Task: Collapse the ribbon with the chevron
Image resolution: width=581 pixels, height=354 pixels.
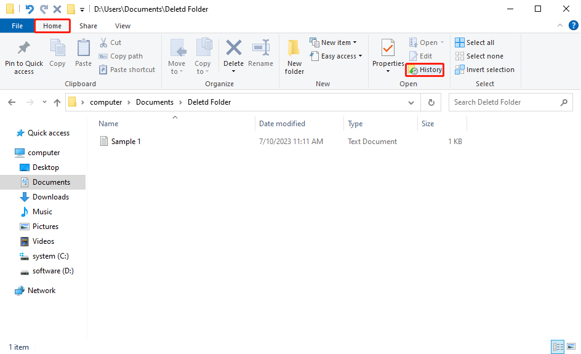Action: pyautogui.click(x=560, y=25)
